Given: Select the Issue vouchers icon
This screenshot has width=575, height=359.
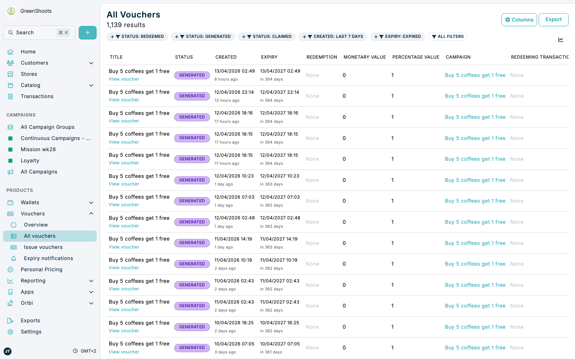Looking at the screenshot, I should point(13,247).
